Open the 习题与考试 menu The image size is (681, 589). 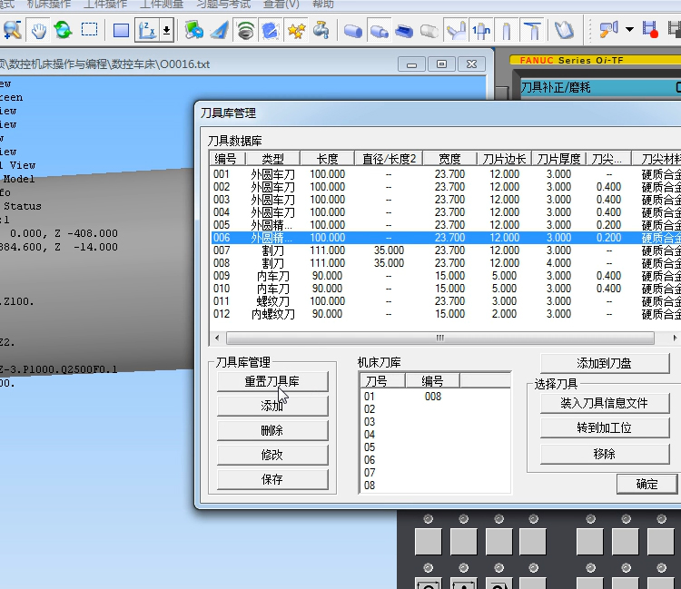click(x=223, y=5)
